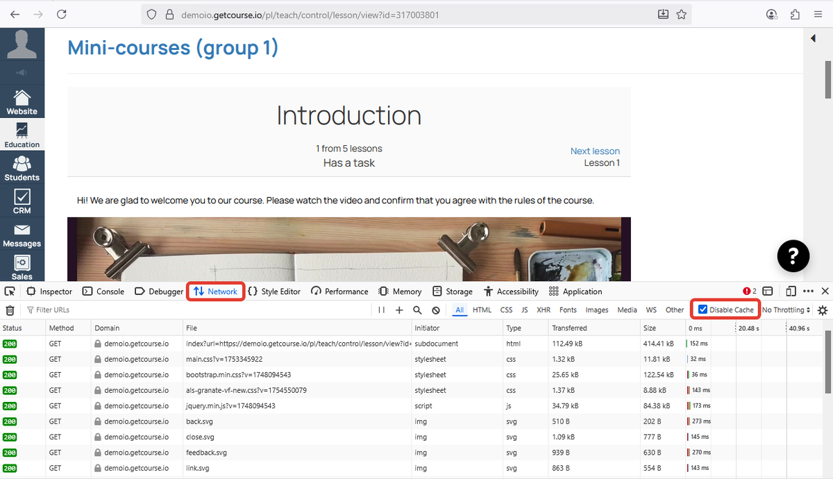Open the No Throttling dropdown

coord(786,310)
